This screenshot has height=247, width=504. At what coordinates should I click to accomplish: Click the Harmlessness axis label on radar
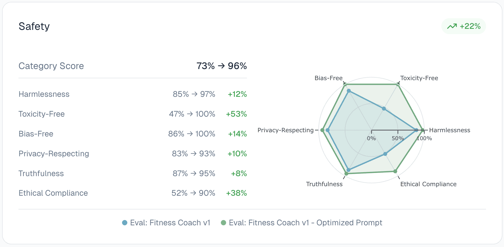[450, 130]
